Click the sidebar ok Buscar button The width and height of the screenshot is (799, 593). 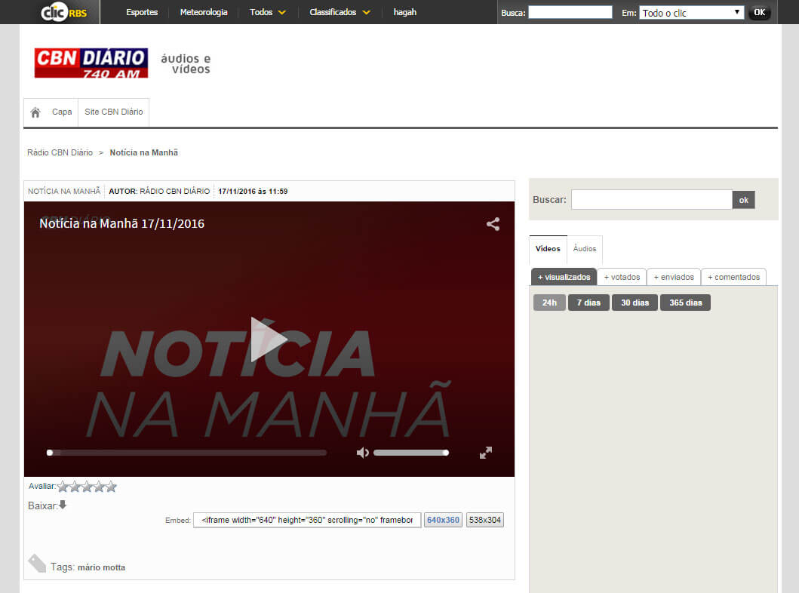coord(743,200)
